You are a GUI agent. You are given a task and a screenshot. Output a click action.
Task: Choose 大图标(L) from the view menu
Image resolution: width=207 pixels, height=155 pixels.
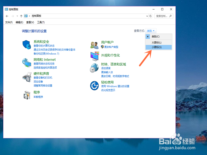159,43
